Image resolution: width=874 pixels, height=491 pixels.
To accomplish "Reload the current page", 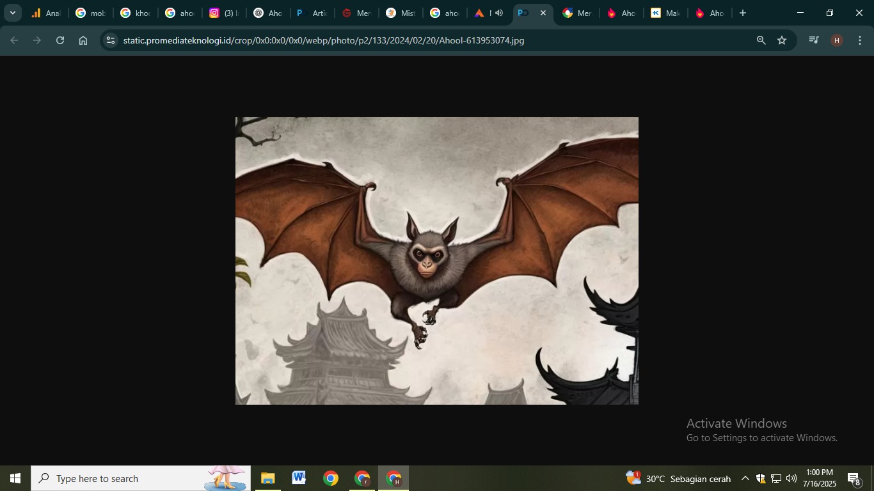I will [60, 40].
